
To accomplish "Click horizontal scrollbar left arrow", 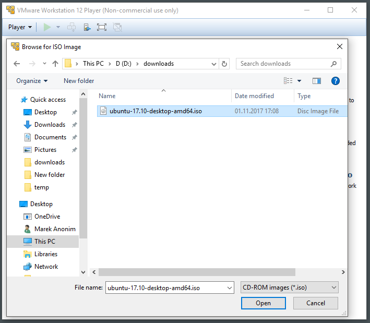I will 94,272.
